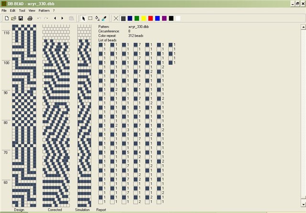Screen dimensions: 306x213
Task: Click the Design bead grid pattern
Action: tap(24, 115)
